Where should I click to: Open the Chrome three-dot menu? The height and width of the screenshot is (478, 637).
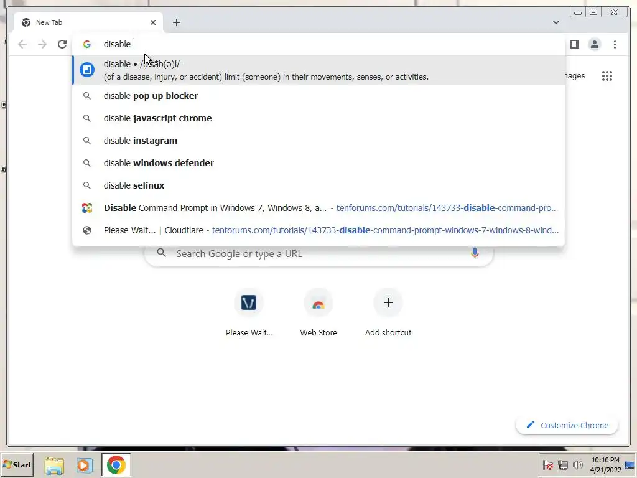pyautogui.click(x=615, y=44)
